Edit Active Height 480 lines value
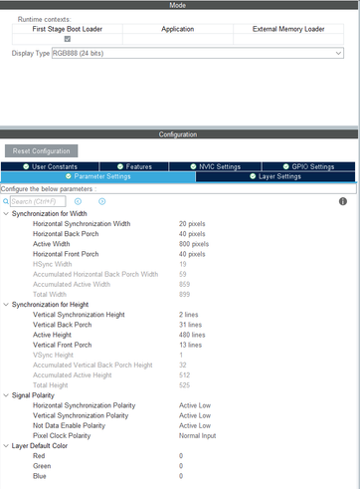 (192, 335)
